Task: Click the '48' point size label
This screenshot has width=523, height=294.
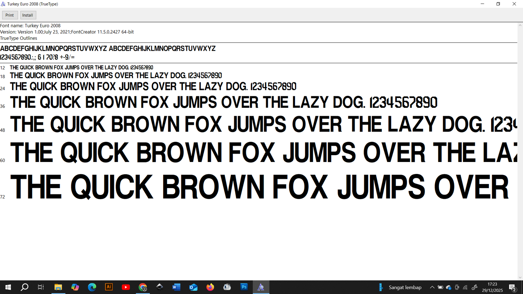Action: 3,130
